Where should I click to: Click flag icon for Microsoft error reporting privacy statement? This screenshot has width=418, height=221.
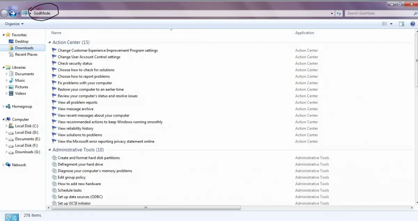tap(54, 141)
